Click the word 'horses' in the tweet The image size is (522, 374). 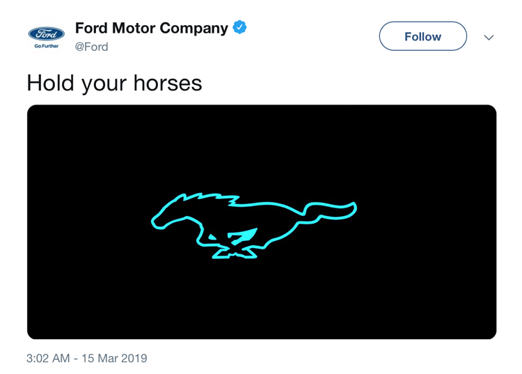tap(168, 83)
